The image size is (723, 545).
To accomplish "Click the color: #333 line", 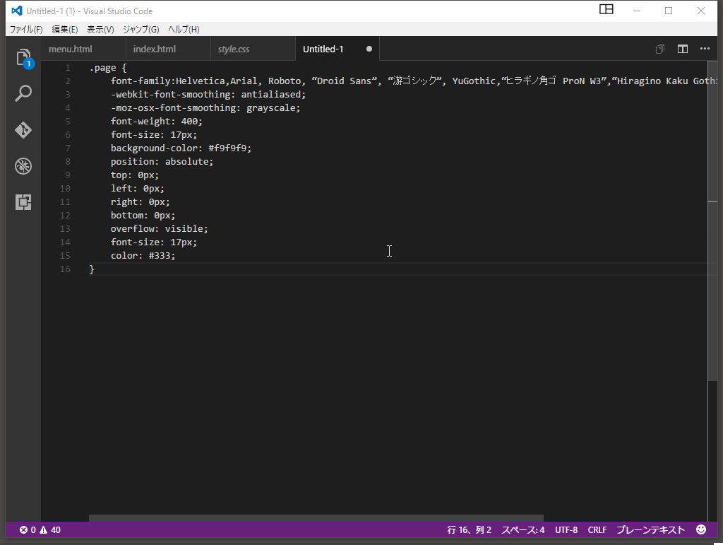I will pyautogui.click(x=143, y=256).
